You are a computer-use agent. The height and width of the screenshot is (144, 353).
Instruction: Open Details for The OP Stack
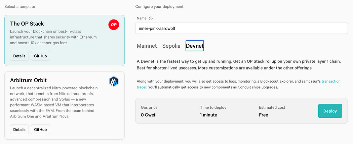pyautogui.click(x=19, y=56)
